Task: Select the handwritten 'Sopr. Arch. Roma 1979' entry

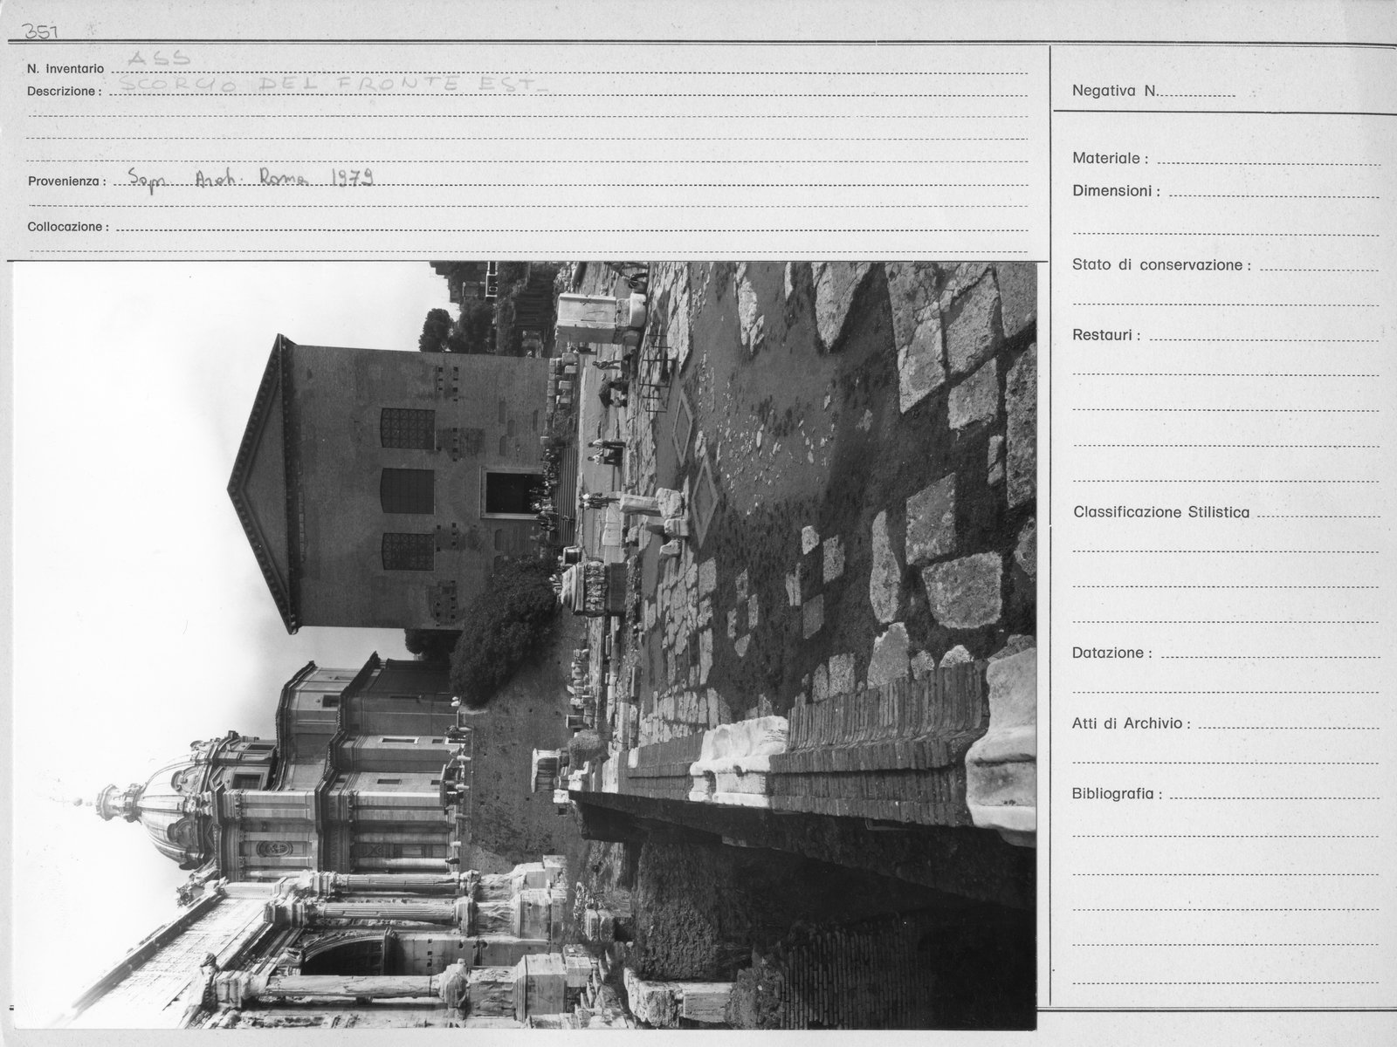Action: [251, 178]
